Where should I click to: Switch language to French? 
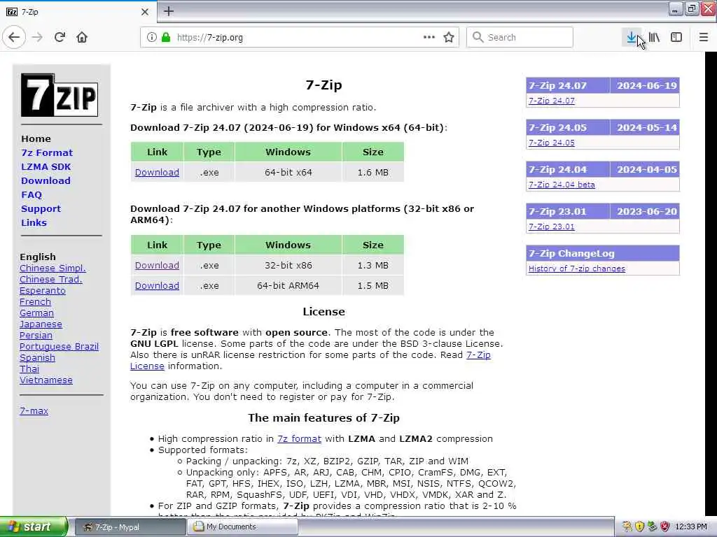click(x=35, y=302)
